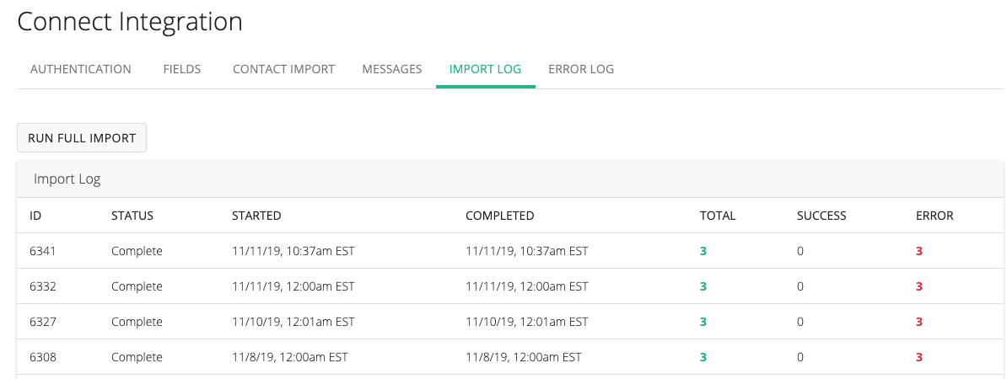Click the green total count for import 6341
Screen dimensions: 1007x379
coord(703,251)
